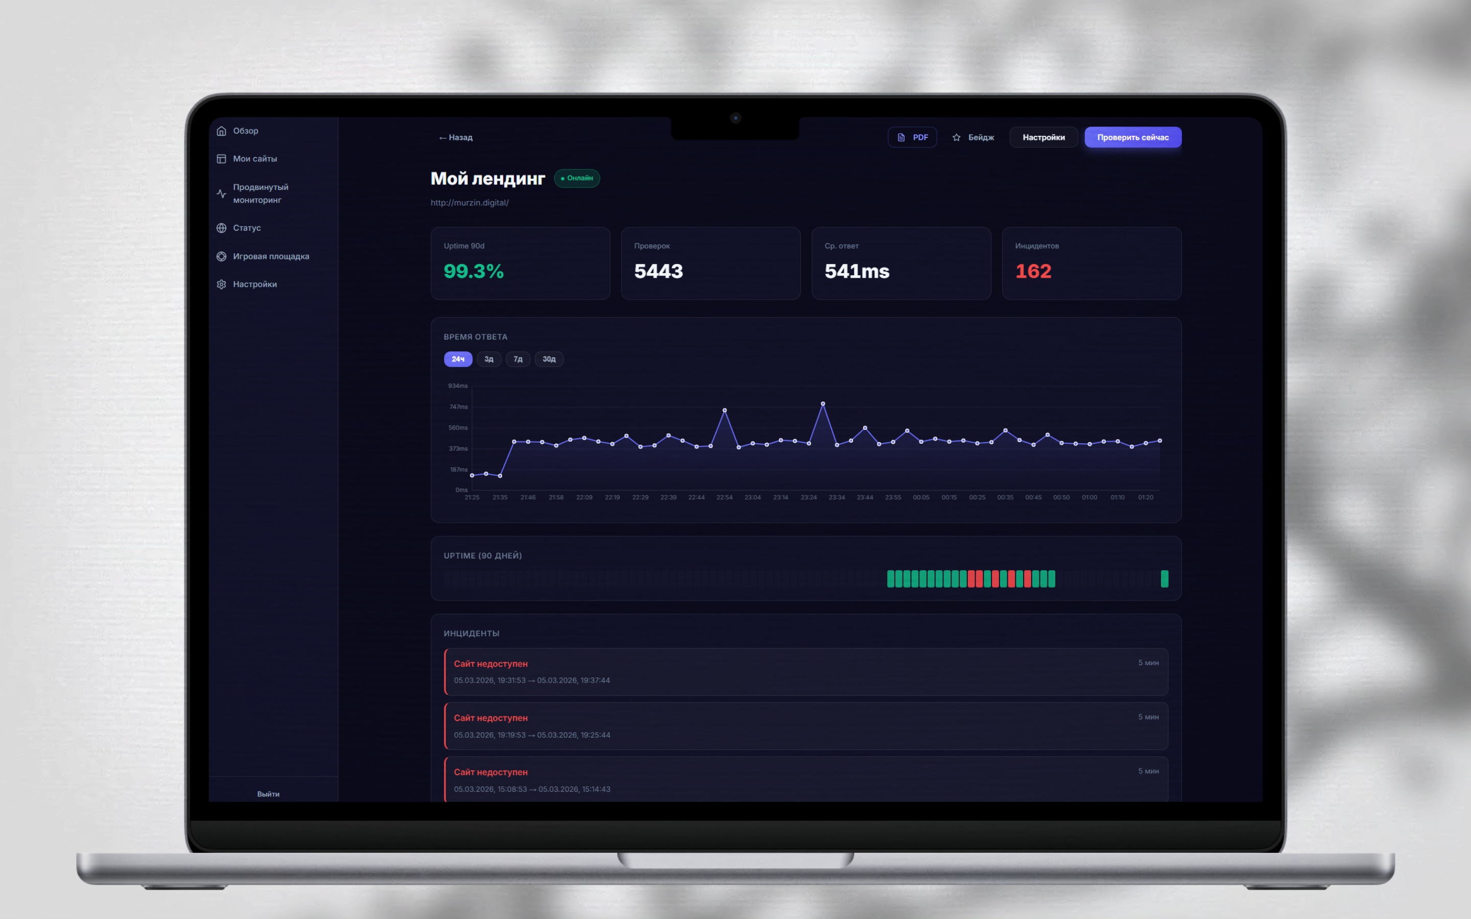Open the http://murzin.digital/ link
This screenshot has width=1471, height=919.
[469, 203]
